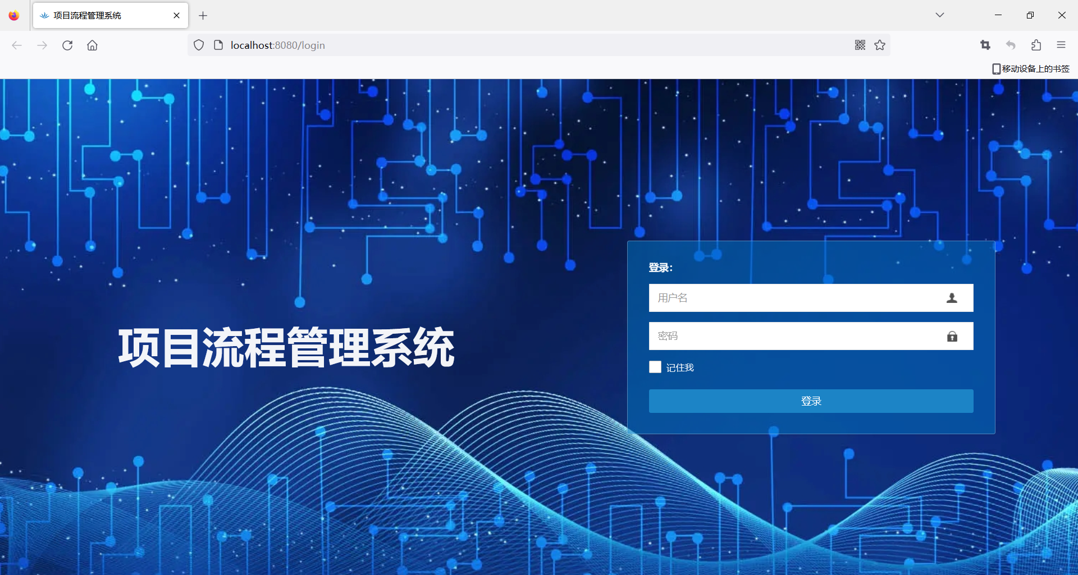The image size is (1078, 575).
Task: Go back to previous page
Action: [x=17, y=45]
